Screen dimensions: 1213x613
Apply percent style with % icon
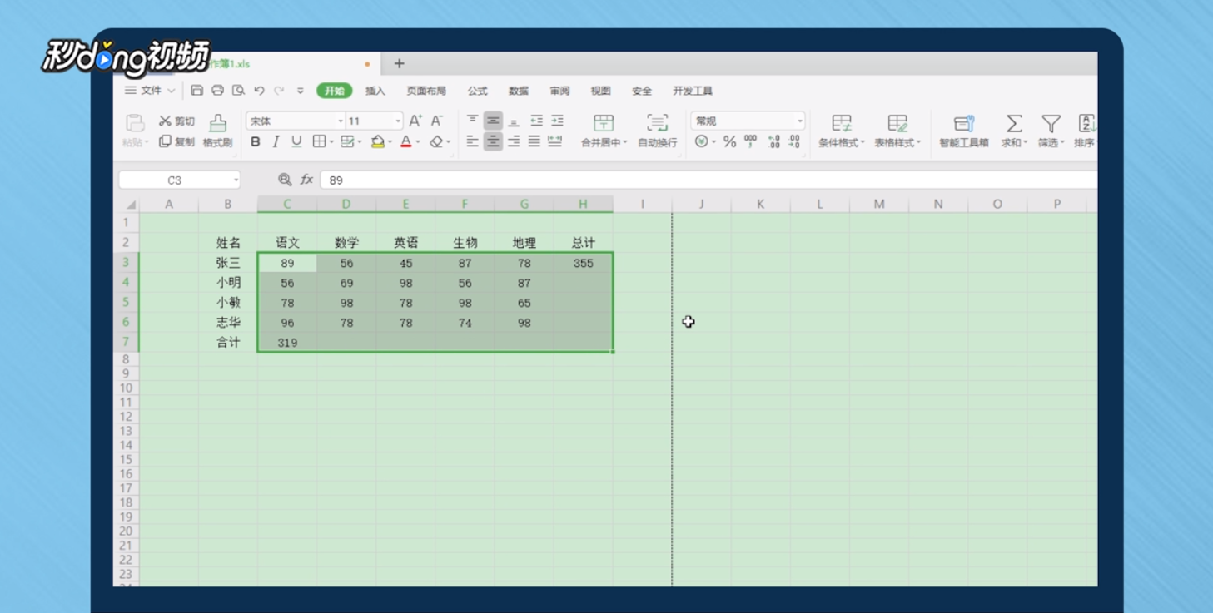(729, 142)
